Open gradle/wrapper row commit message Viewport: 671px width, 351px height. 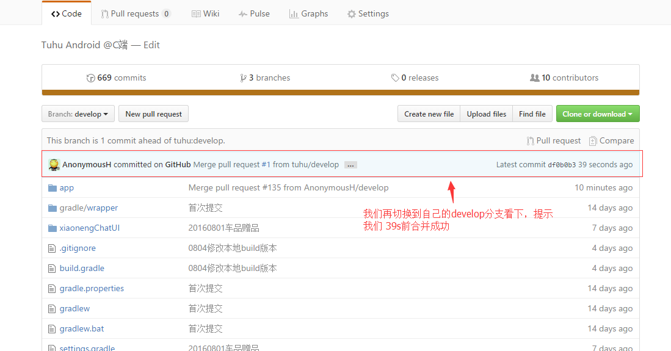tap(205, 208)
